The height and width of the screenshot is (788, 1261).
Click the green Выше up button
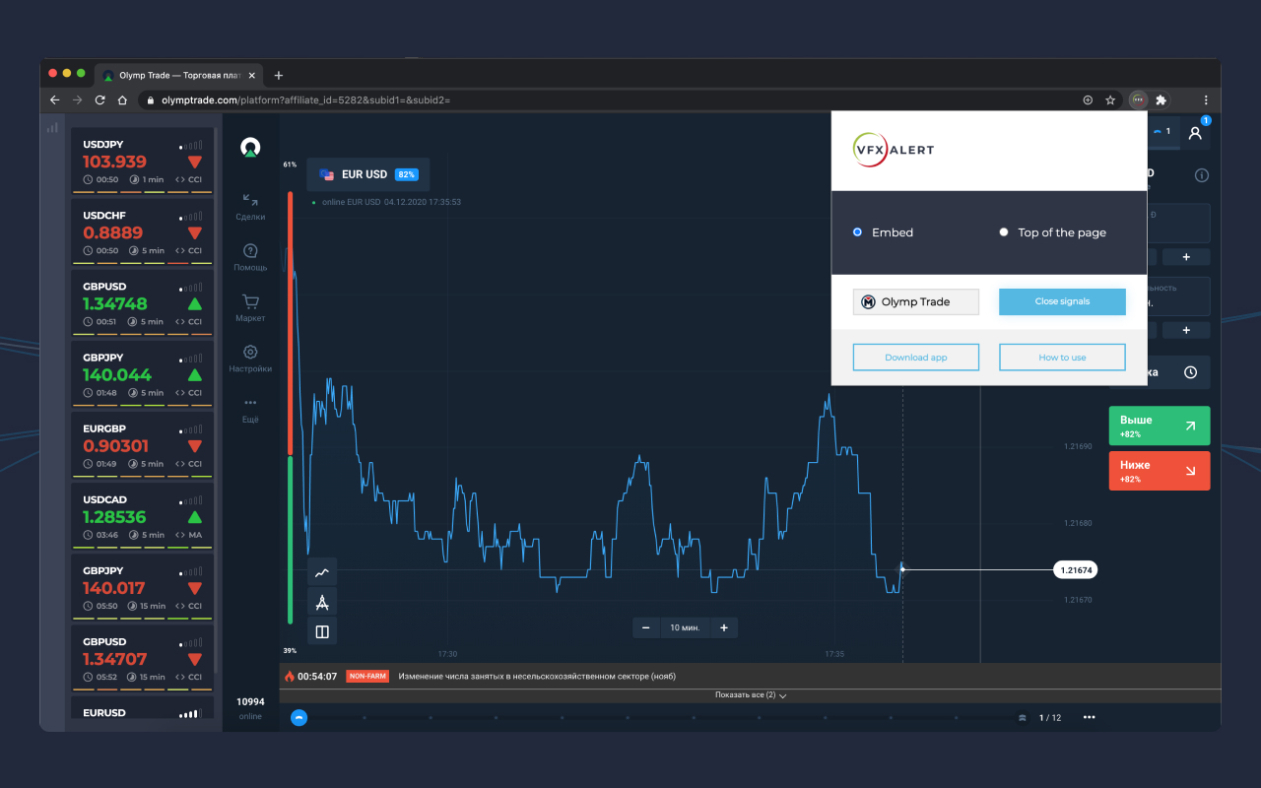coord(1160,426)
